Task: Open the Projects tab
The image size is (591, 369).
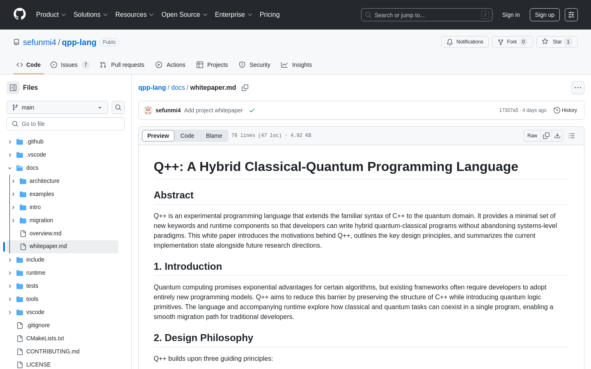Action: tap(212, 65)
